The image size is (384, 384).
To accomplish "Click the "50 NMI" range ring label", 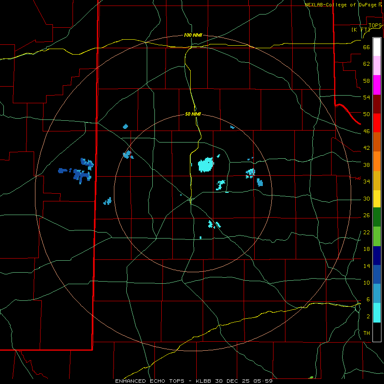I will click(193, 114).
